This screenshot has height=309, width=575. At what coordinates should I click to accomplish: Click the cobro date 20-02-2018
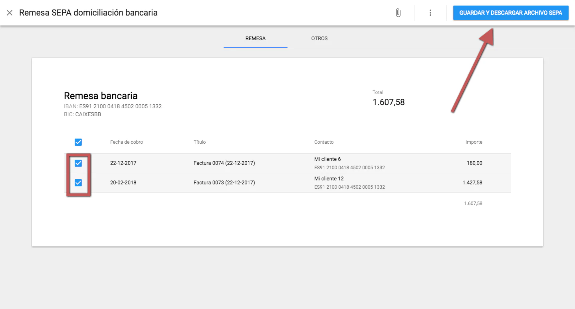coord(124,182)
